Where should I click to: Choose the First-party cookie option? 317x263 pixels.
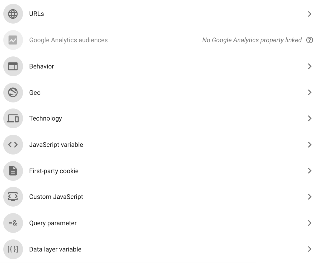coord(54,171)
